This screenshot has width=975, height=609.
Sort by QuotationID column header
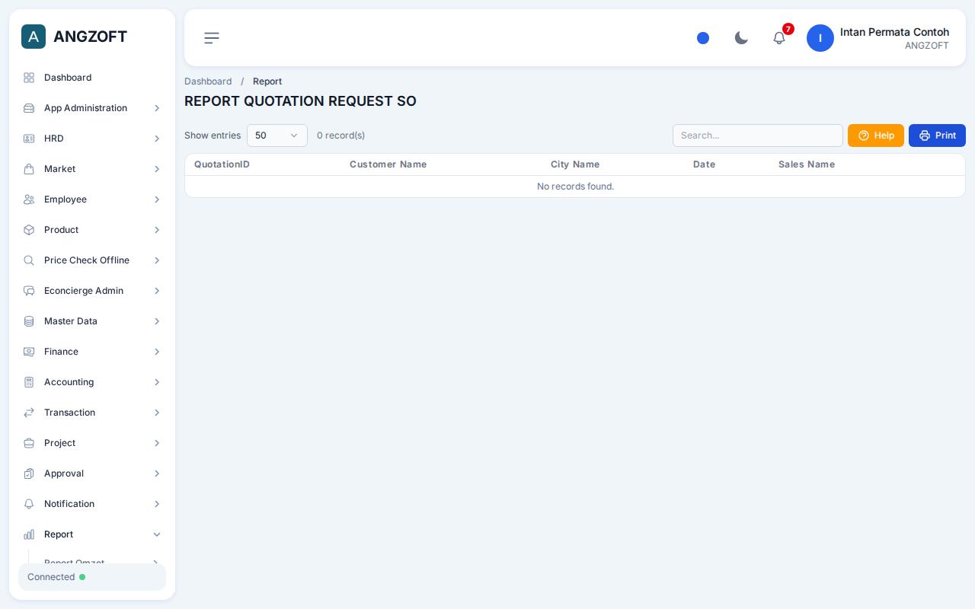(222, 164)
